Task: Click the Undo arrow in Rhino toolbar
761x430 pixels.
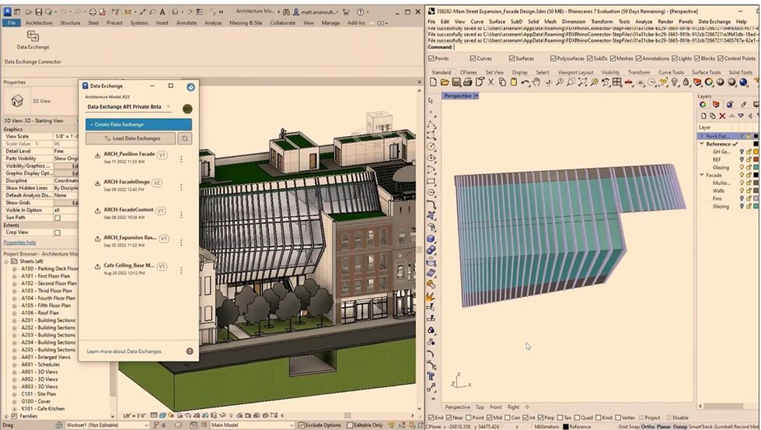Action: (x=525, y=82)
